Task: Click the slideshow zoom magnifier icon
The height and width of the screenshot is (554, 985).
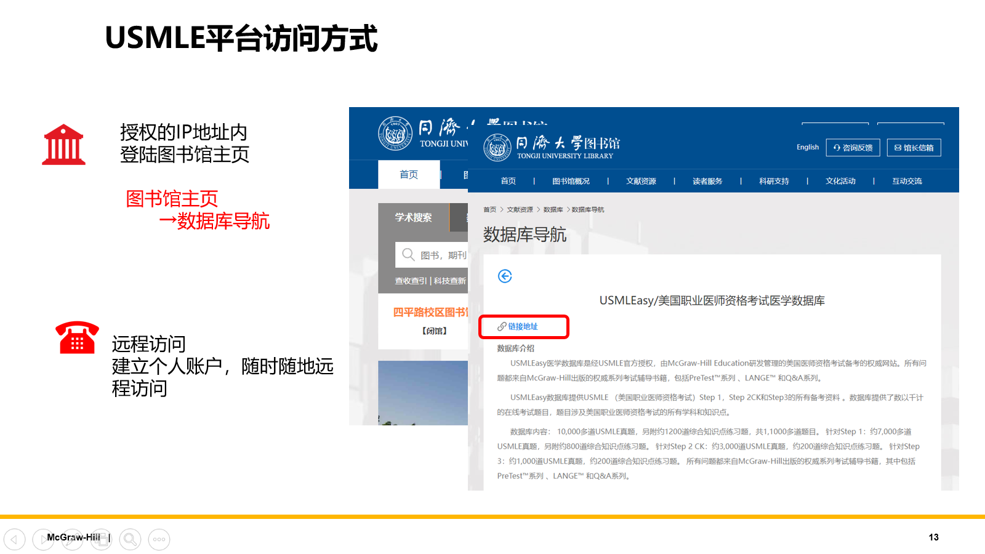Action: tap(130, 540)
